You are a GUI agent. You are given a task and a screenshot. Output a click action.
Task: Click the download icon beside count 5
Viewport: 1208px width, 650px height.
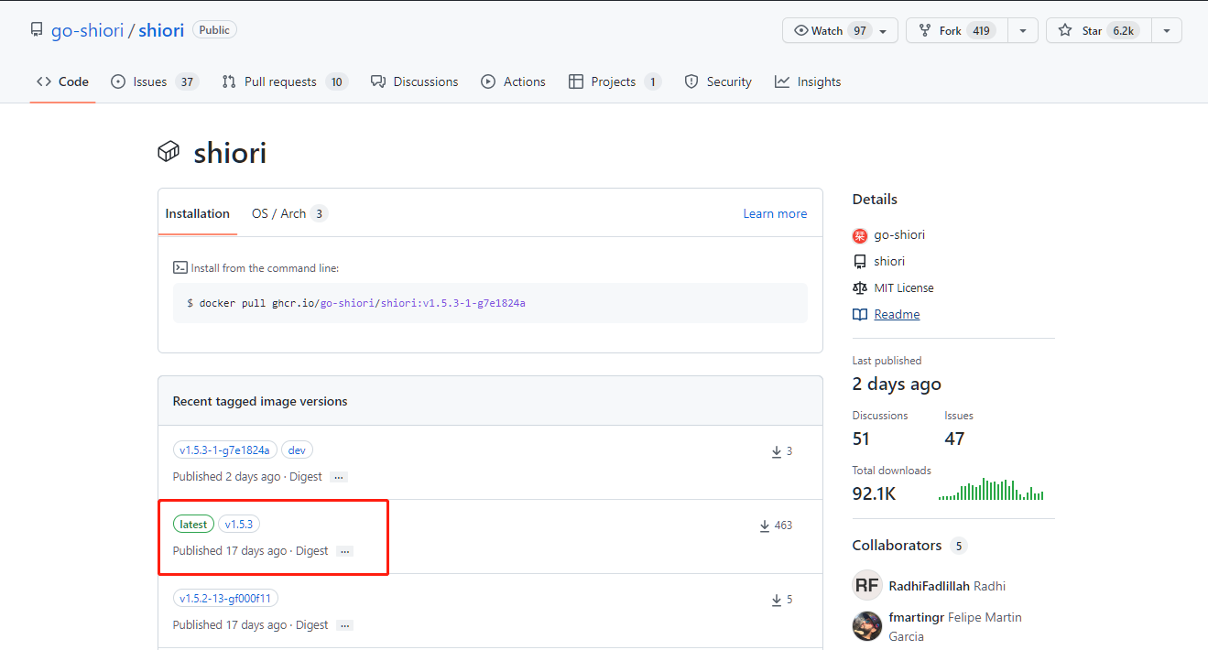(777, 600)
